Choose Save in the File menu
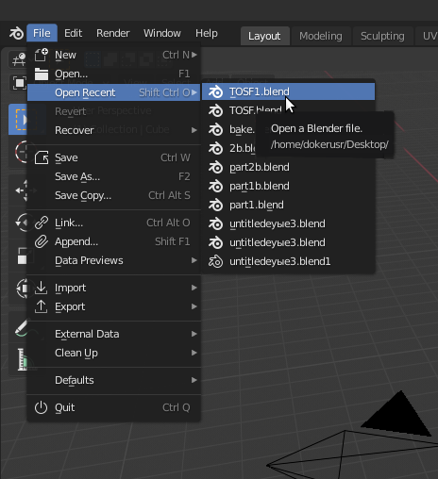Viewport: 438px width, 479px height. point(114,157)
